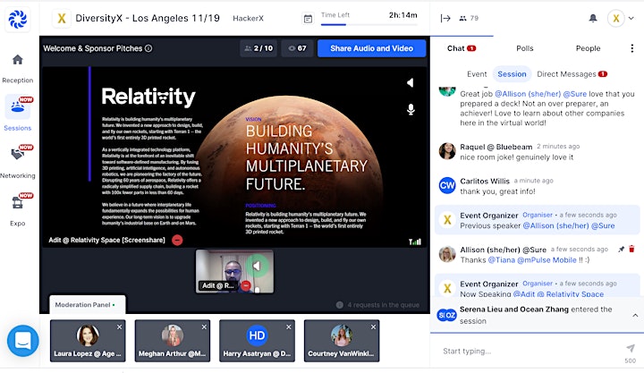The height and width of the screenshot is (373, 644).
Task: Open the chat panel three-dot menu
Action: [631, 48]
